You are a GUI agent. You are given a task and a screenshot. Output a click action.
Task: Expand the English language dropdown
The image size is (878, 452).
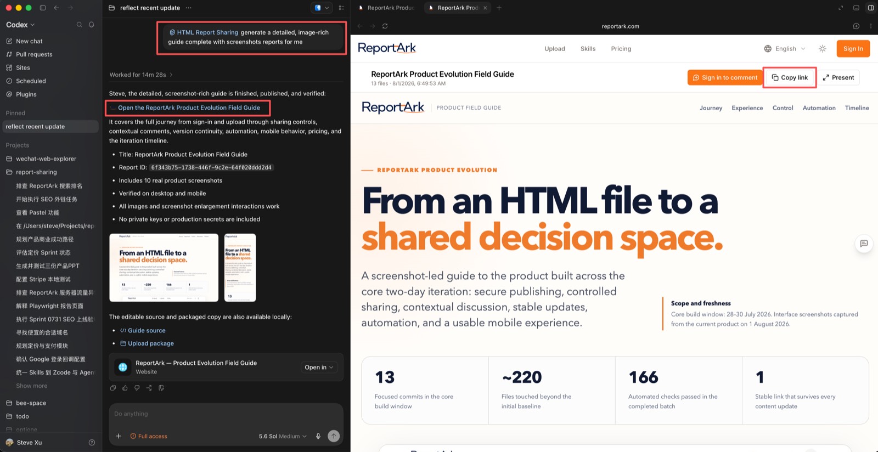[785, 49]
